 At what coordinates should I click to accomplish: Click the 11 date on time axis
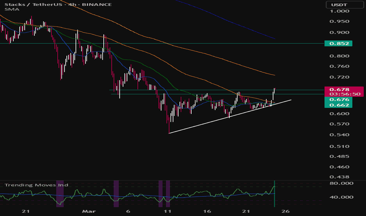pos(167,211)
